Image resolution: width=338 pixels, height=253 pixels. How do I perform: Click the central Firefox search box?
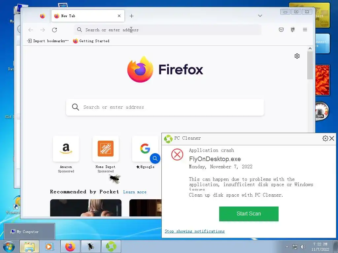pos(165,107)
